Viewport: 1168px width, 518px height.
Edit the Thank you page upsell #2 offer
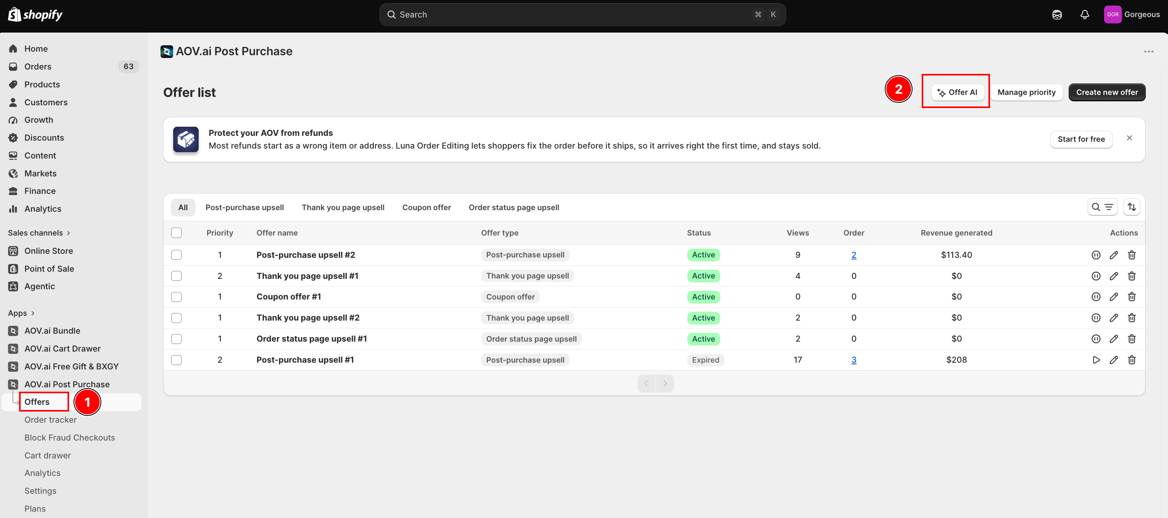[1114, 318]
